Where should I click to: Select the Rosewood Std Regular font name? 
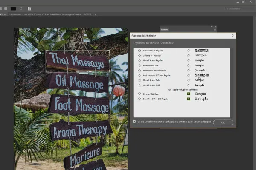coord(153,51)
